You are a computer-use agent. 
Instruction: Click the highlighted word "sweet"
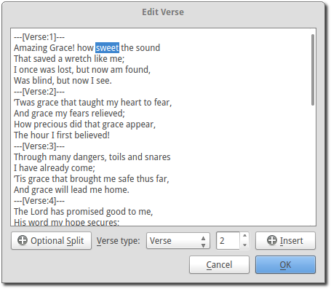[x=107, y=48]
